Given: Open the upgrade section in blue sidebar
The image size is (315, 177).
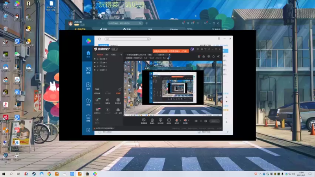Looking at the screenshot, I should [x=88, y=101].
